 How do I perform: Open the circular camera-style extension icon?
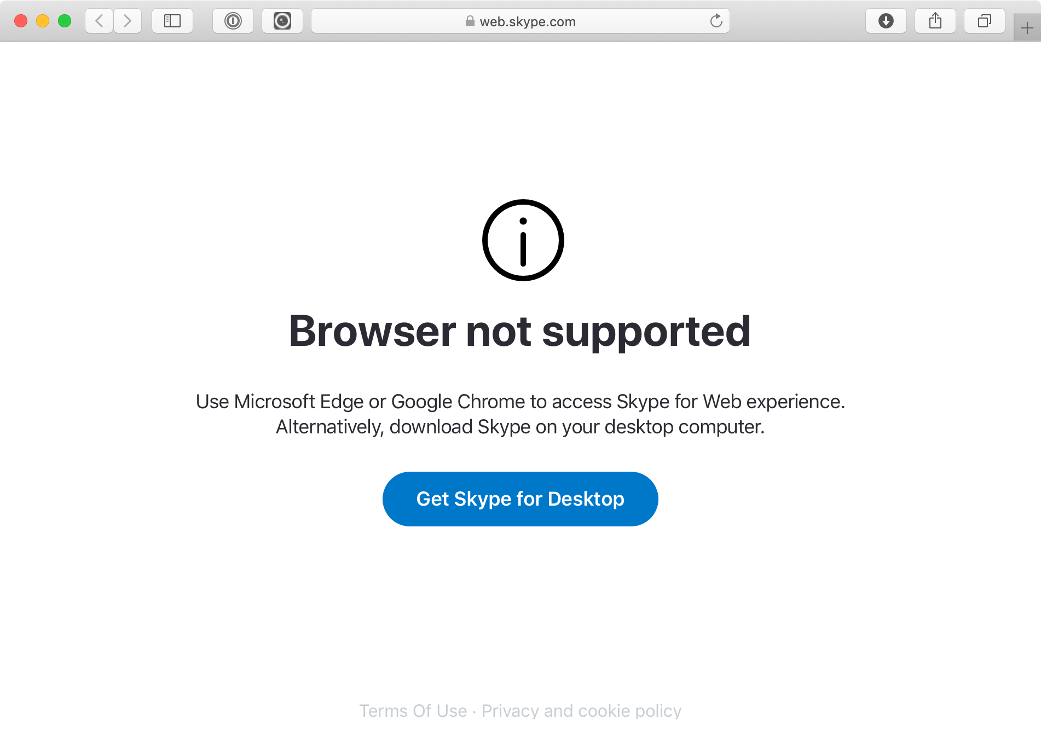tap(282, 21)
